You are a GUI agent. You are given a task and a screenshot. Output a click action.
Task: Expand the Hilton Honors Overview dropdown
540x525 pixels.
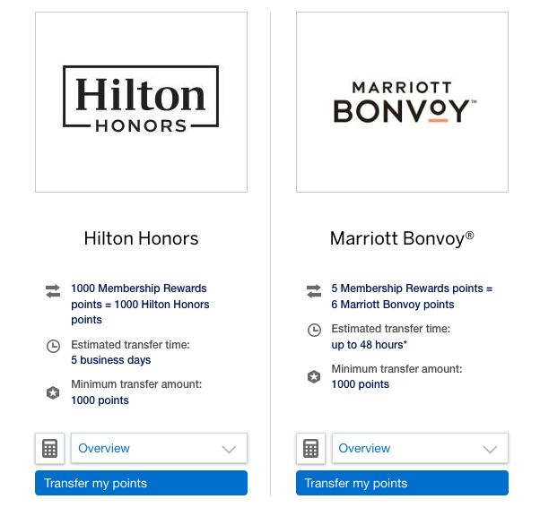[159, 448]
